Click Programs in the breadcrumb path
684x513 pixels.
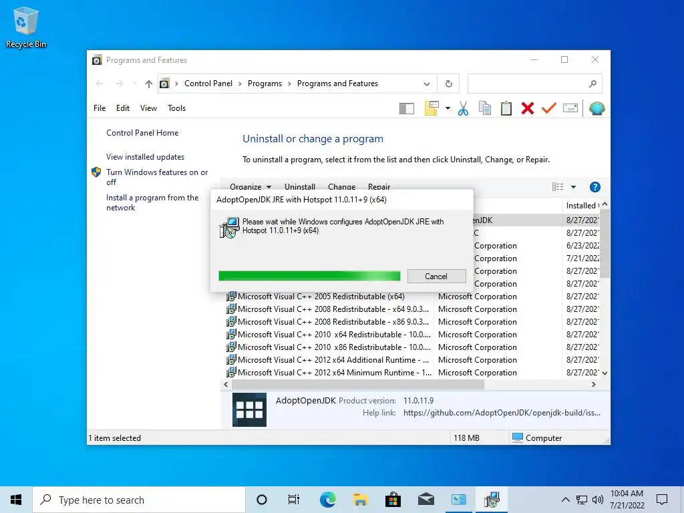pyautogui.click(x=265, y=83)
